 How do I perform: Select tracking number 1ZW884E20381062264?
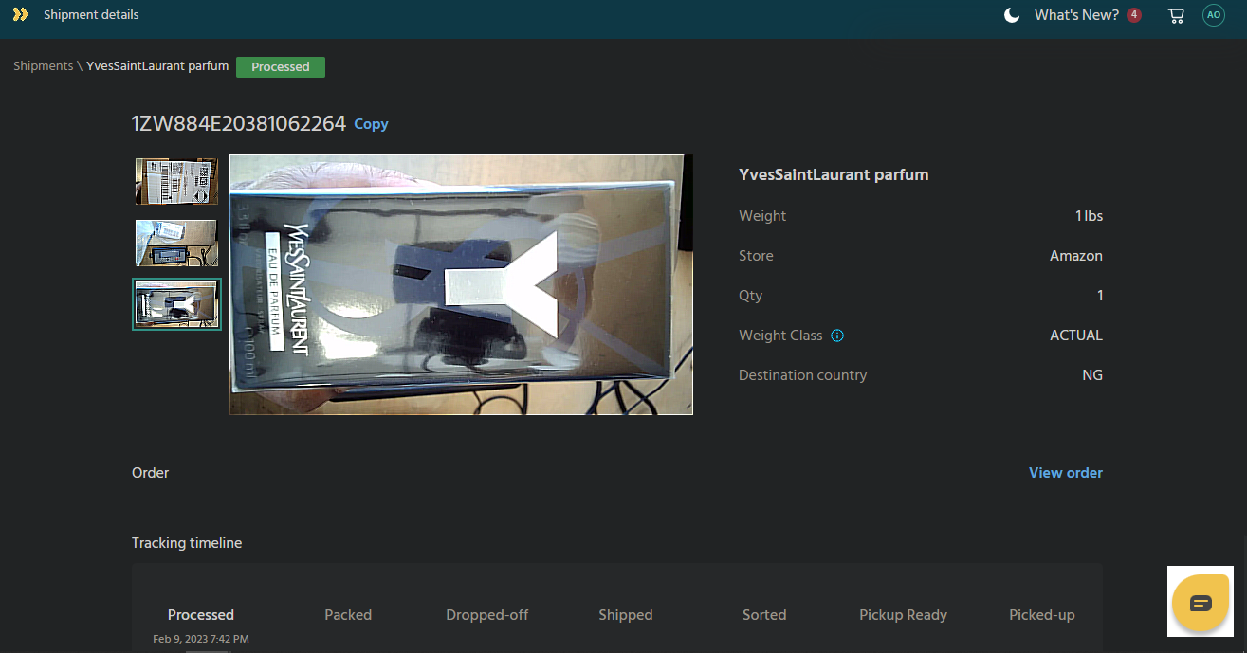coord(239,123)
